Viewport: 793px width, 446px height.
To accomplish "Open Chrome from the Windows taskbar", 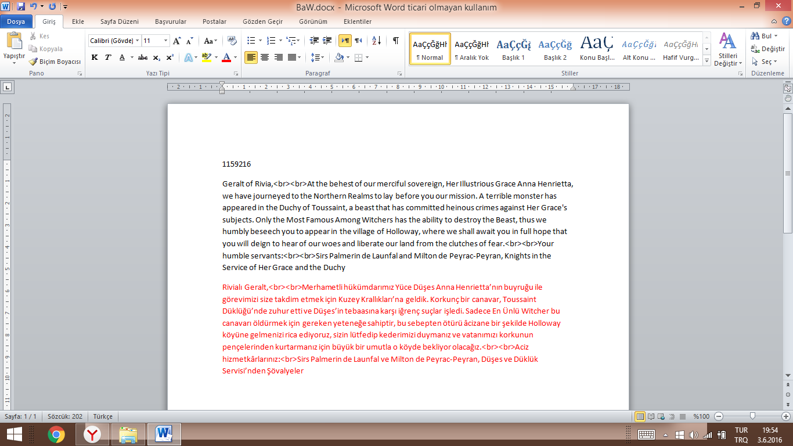I will 56,434.
